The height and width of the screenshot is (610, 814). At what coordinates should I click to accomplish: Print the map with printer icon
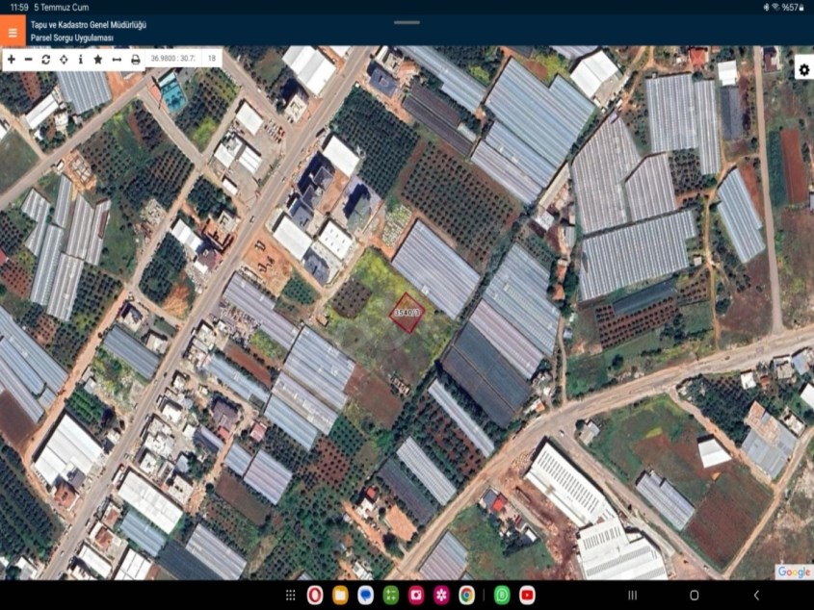pos(135,60)
